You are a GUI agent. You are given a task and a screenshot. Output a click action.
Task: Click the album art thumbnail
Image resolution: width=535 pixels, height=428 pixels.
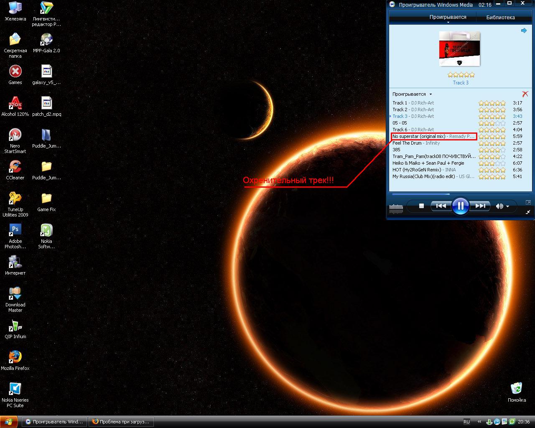click(x=459, y=48)
